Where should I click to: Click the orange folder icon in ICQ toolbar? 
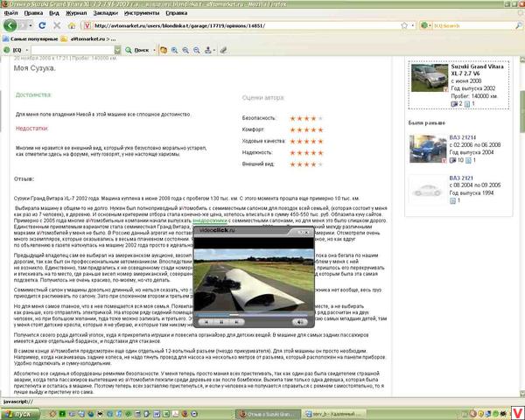tap(164, 50)
